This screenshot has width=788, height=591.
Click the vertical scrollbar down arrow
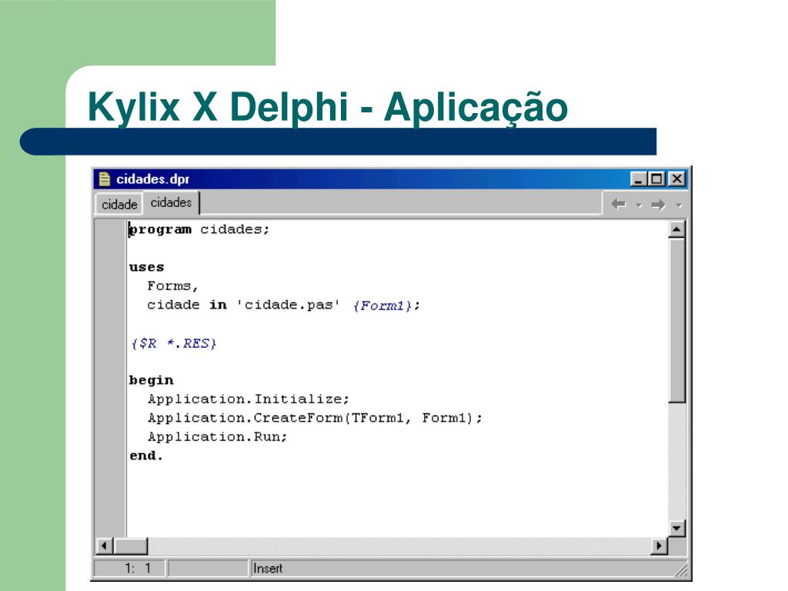(x=677, y=528)
